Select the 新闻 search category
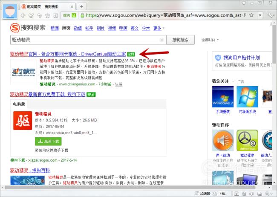The height and width of the screenshot is (197, 277). [x=55, y=28]
